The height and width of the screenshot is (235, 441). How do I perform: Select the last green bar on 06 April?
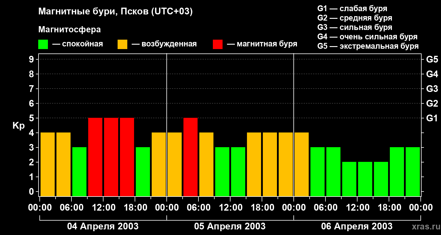pyautogui.click(x=413, y=172)
